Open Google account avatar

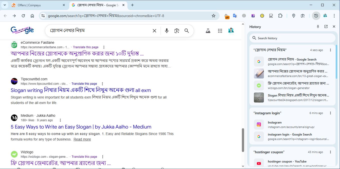coord(231,30)
